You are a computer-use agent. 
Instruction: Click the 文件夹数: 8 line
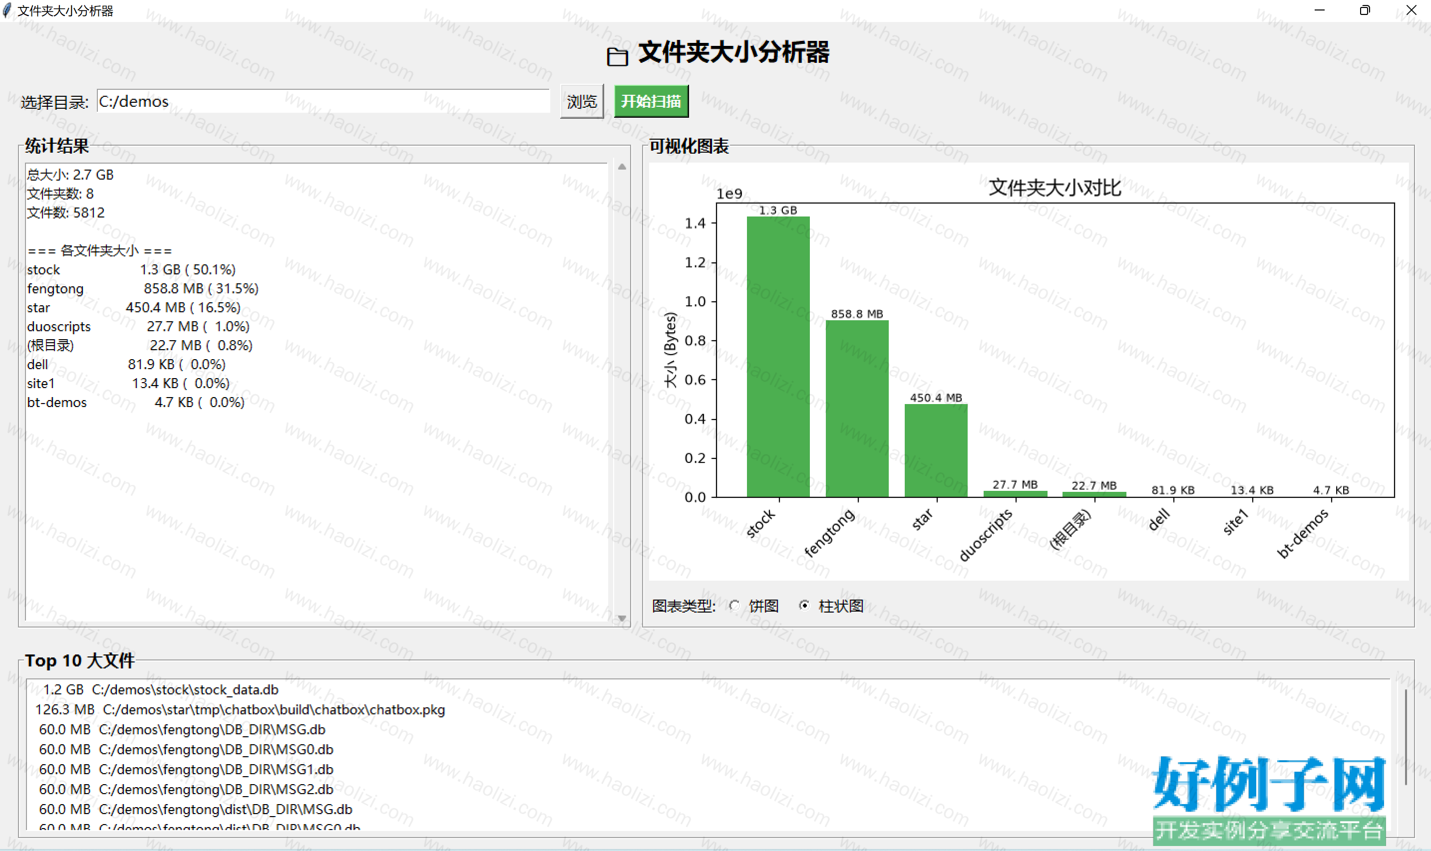click(x=60, y=193)
